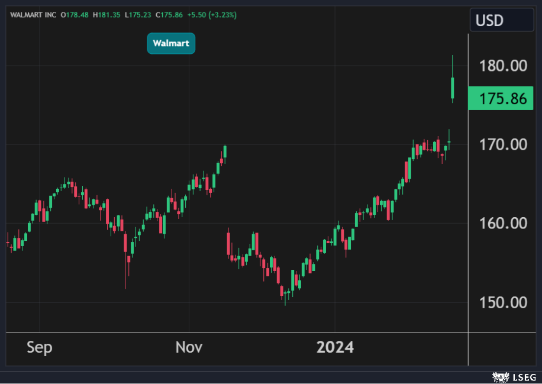Click the Nov time axis label
542x384 pixels.
pyautogui.click(x=189, y=347)
